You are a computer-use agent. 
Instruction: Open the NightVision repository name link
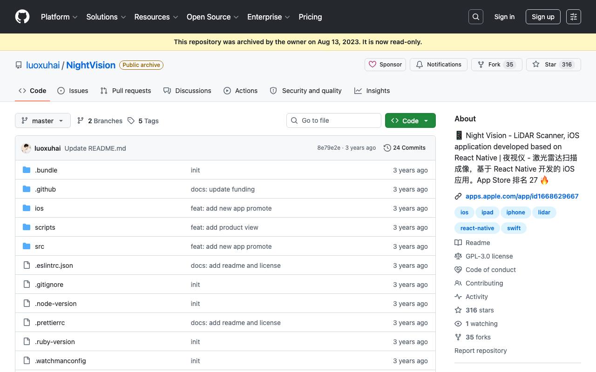coord(91,65)
